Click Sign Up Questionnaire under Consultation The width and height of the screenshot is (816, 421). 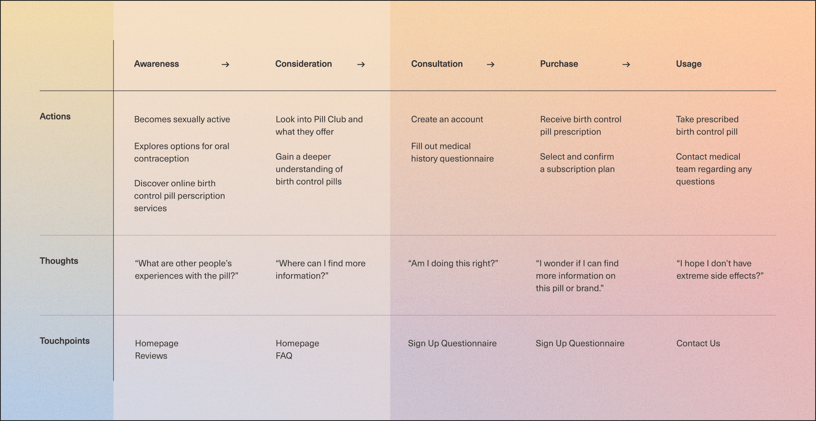452,344
